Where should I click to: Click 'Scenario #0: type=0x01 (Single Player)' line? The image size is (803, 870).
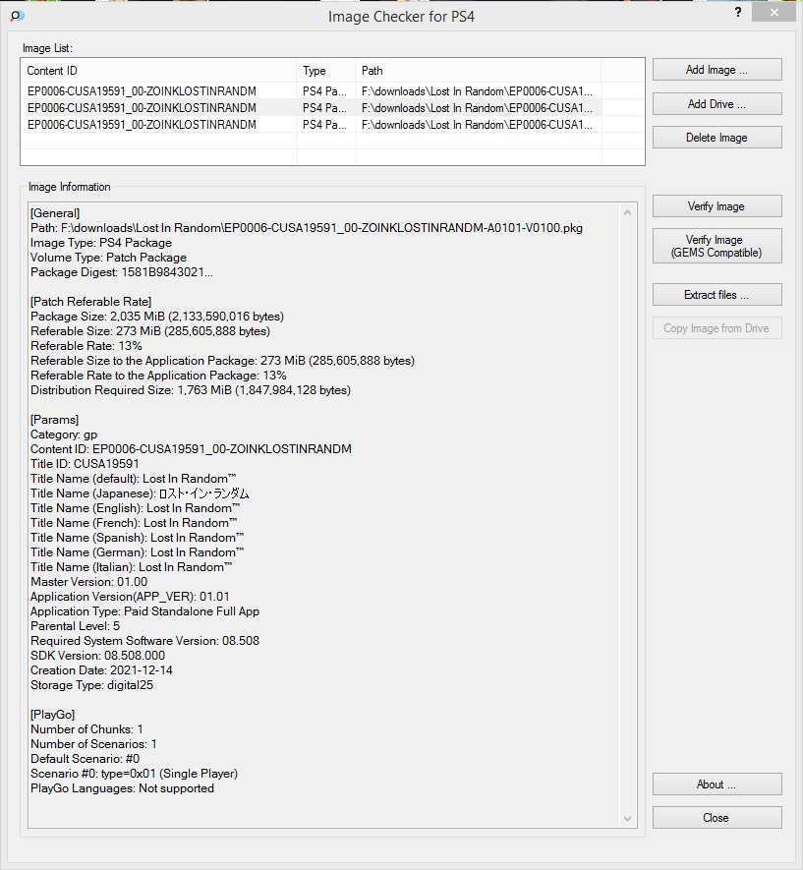point(135,774)
